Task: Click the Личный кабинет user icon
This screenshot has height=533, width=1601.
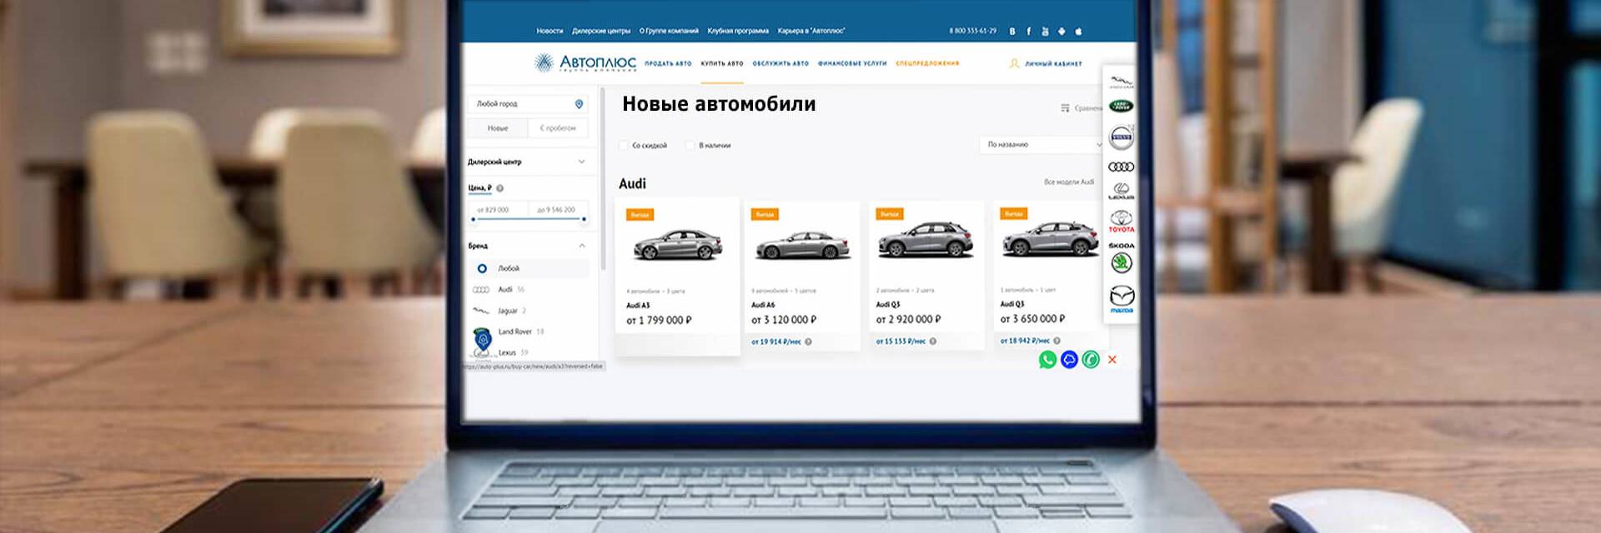Action: [1014, 63]
